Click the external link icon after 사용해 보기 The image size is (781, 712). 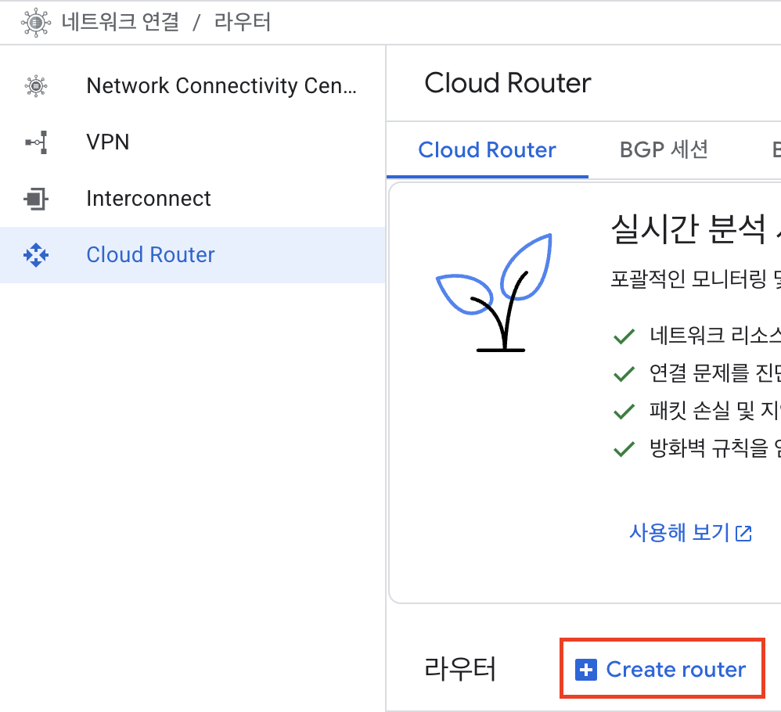click(743, 534)
